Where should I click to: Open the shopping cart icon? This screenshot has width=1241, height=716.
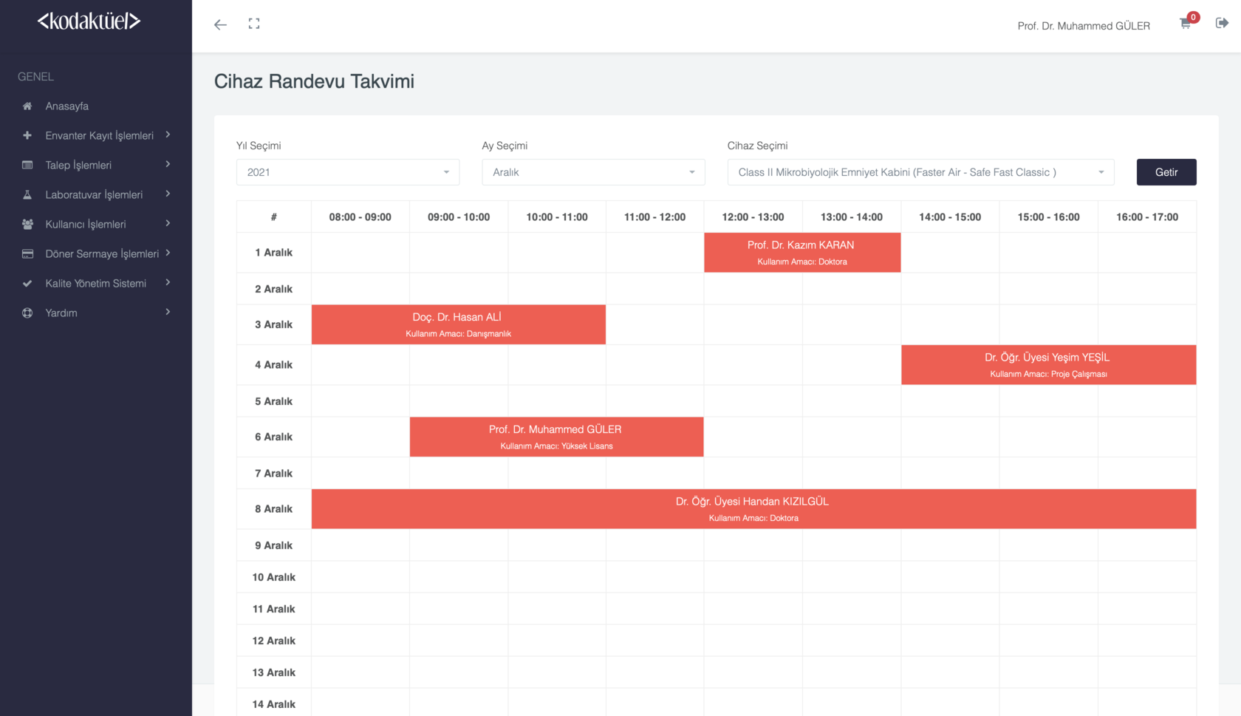tap(1185, 24)
